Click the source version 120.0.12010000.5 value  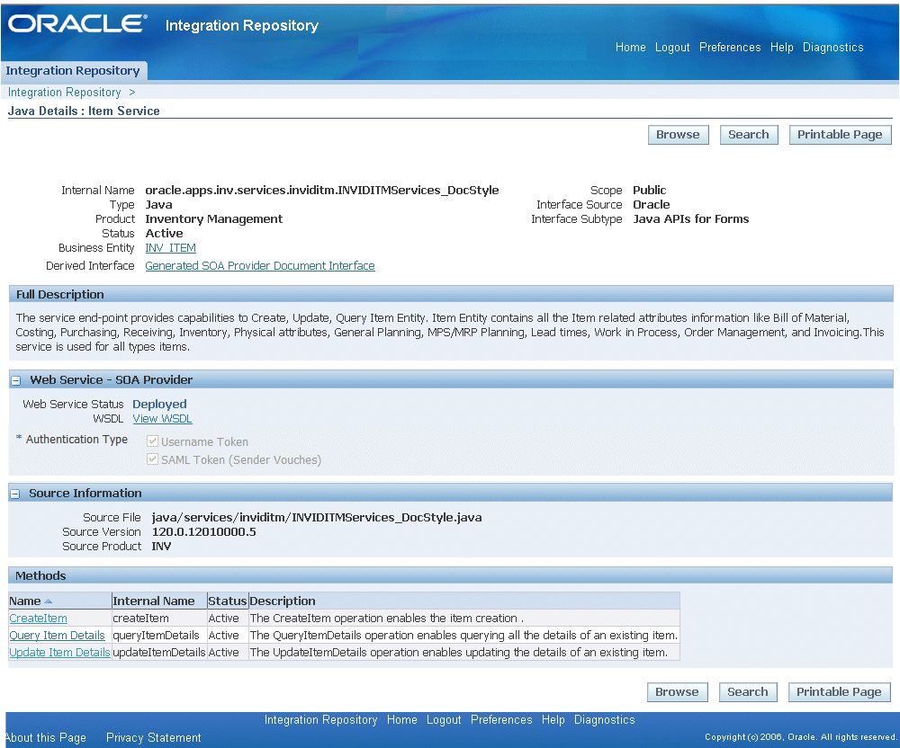[203, 532]
